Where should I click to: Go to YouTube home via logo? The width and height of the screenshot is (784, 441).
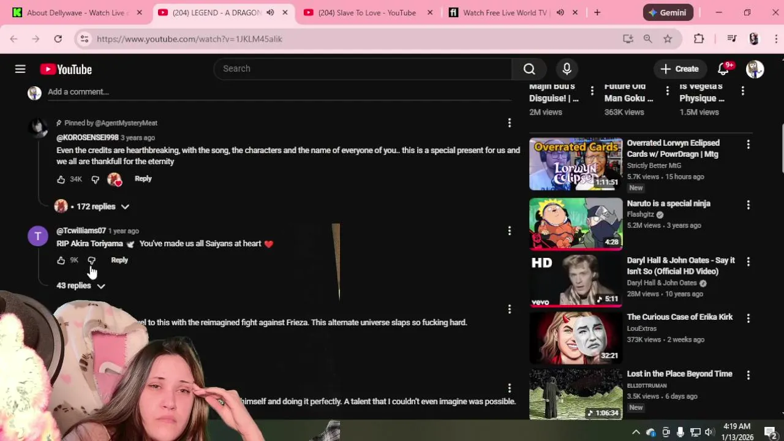[66, 69]
